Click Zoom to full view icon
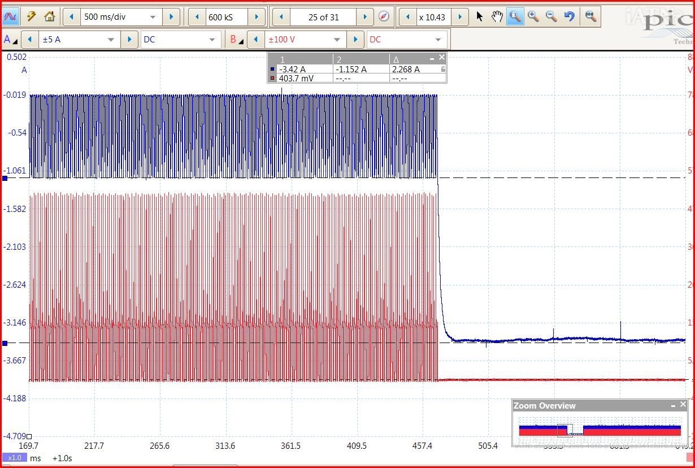Screen dimensions: 695x468 (x=590, y=17)
